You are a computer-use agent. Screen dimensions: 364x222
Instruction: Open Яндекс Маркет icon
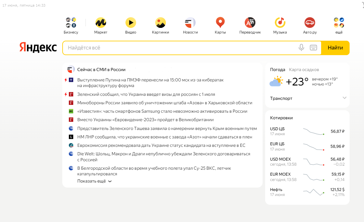pyautogui.click(x=101, y=23)
